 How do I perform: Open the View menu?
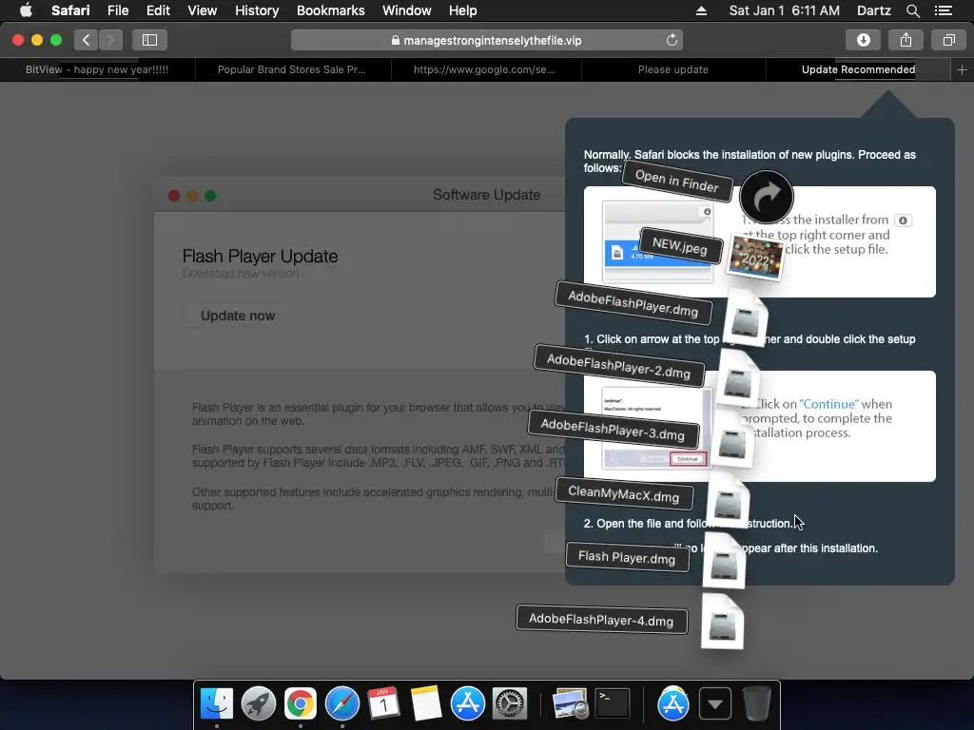[x=202, y=10]
